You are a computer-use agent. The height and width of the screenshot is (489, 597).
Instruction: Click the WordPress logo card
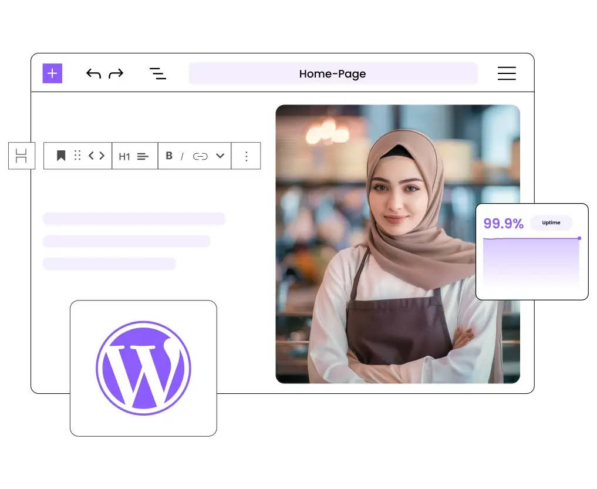144,368
